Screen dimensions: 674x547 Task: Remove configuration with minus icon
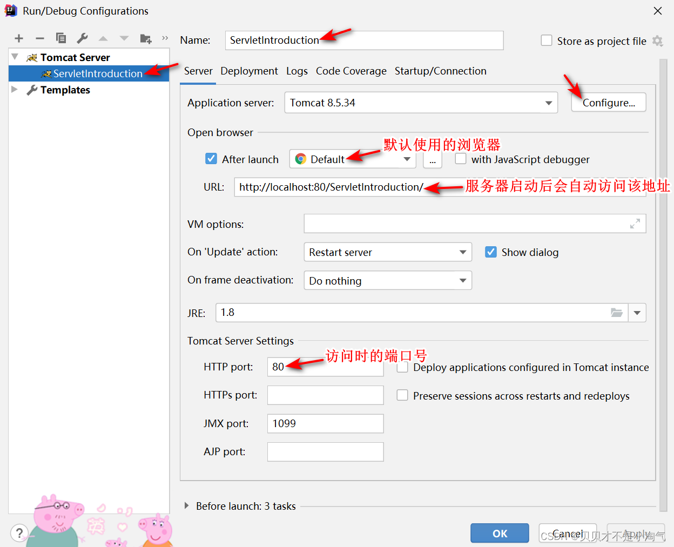pyautogui.click(x=40, y=38)
